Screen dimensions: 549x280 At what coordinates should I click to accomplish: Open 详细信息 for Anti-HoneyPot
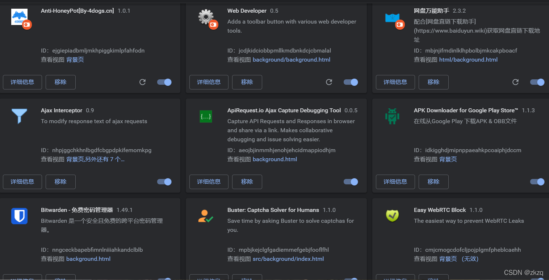22,82
